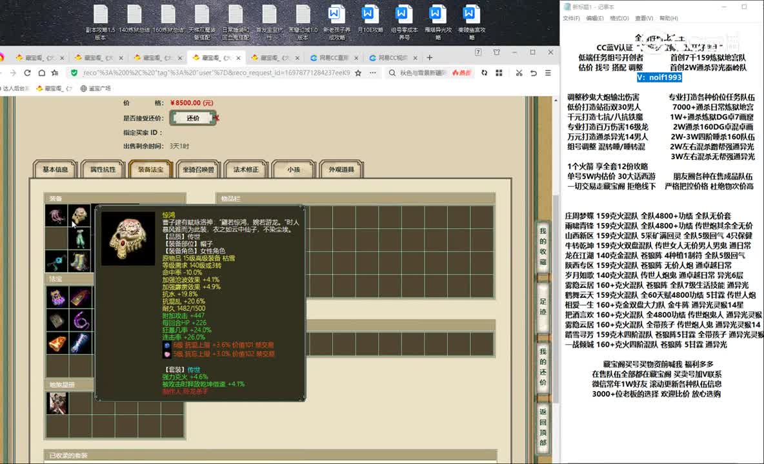Open Notepad 文件(F) menu

click(571, 19)
